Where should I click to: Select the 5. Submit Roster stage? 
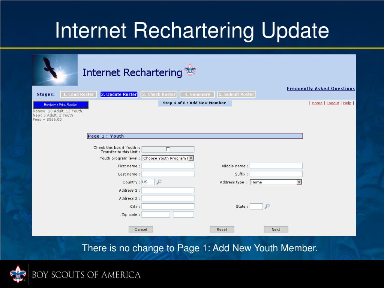pos(237,94)
